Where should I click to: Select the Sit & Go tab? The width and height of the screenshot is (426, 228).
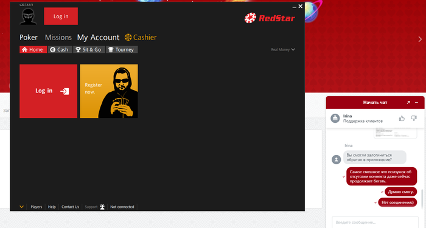pyautogui.click(x=89, y=50)
